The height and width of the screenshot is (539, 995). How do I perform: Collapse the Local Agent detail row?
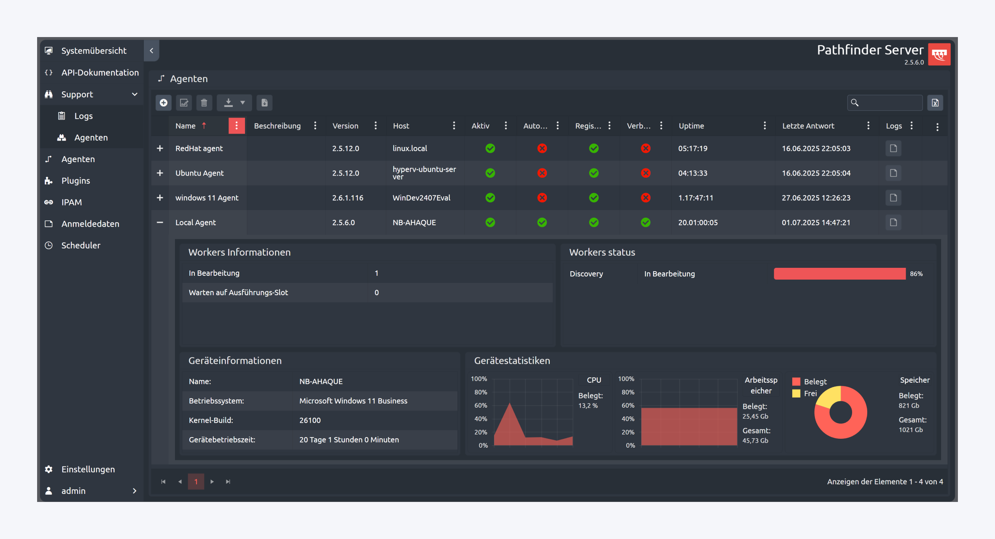coord(160,222)
